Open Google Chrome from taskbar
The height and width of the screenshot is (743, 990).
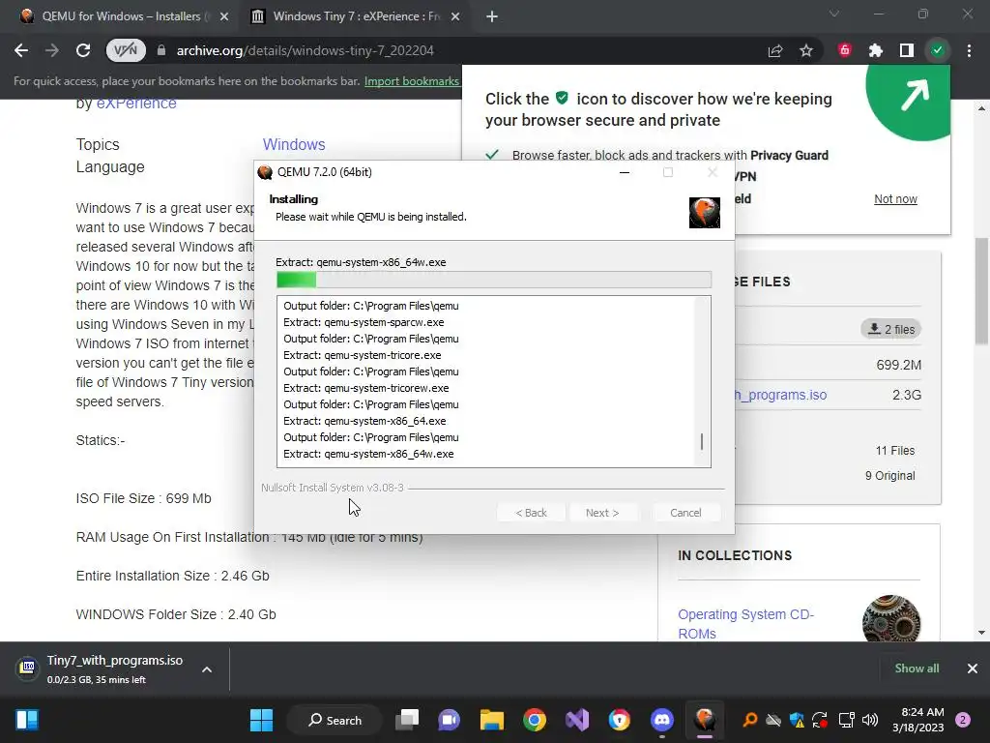pyautogui.click(x=534, y=720)
